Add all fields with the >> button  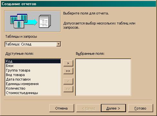click(x=68, y=71)
